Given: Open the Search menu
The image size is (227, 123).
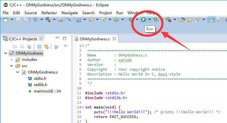Looking at the screenshot, I should pyautogui.click(x=88, y=13).
